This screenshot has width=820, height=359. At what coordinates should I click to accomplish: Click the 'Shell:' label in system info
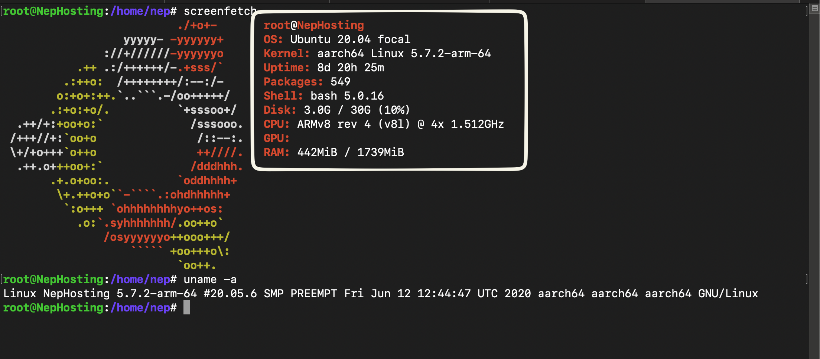click(283, 96)
